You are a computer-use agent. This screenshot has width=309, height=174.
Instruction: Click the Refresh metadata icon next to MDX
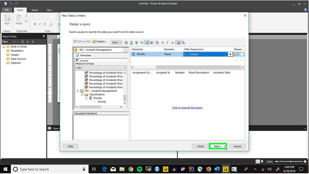126,43
